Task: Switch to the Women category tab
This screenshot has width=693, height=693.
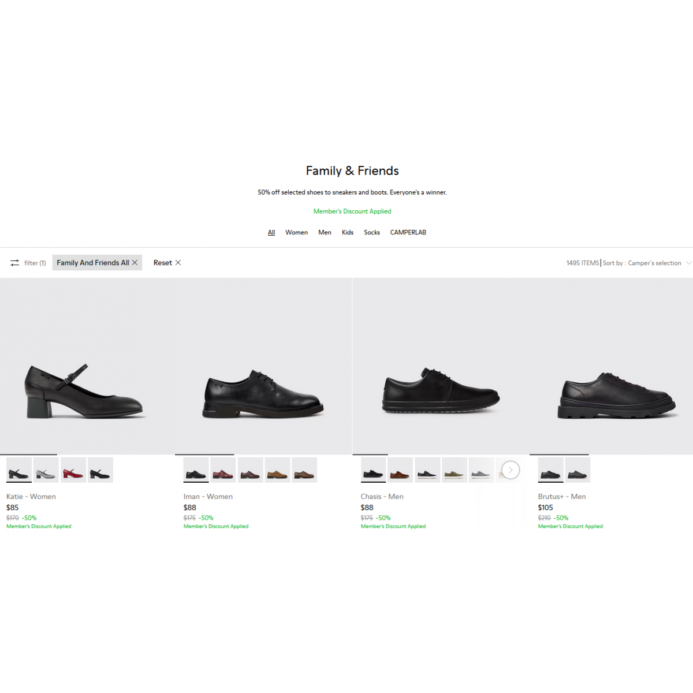Action: pos(296,233)
